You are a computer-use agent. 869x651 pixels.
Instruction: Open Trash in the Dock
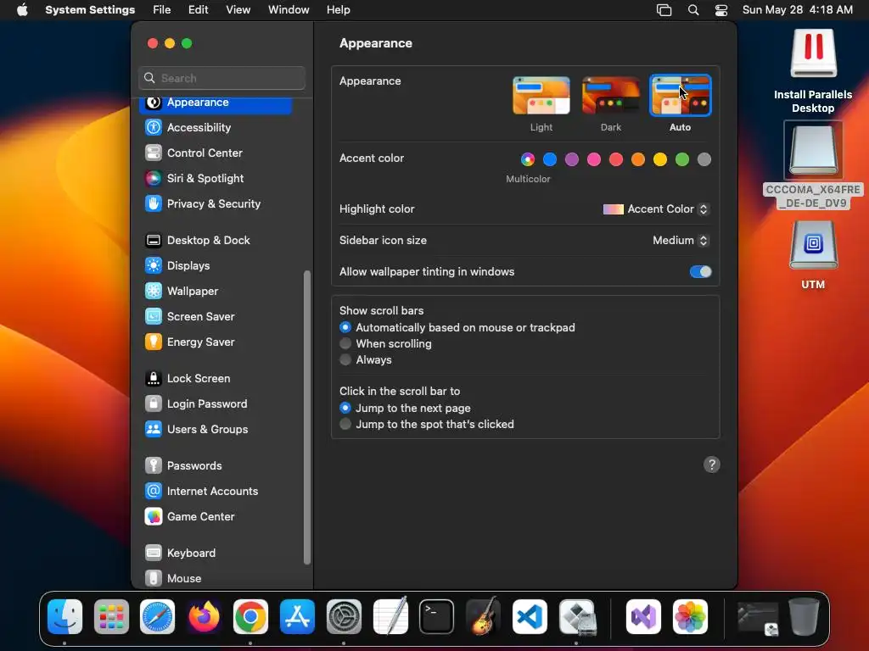point(805,617)
